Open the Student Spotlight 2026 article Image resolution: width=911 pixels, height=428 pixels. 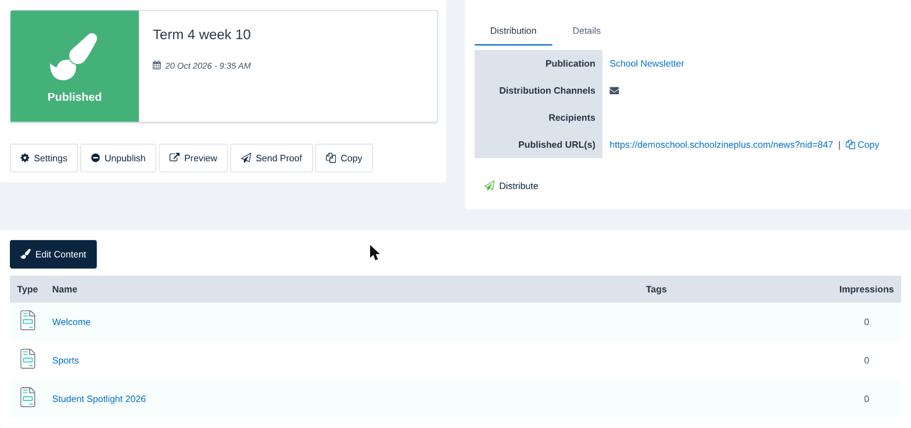[x=99, y=399]
